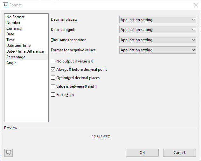Click the preview value -12,345.67%
The height and width of the screenshot is (161, 201).
[x=100, y=137]
